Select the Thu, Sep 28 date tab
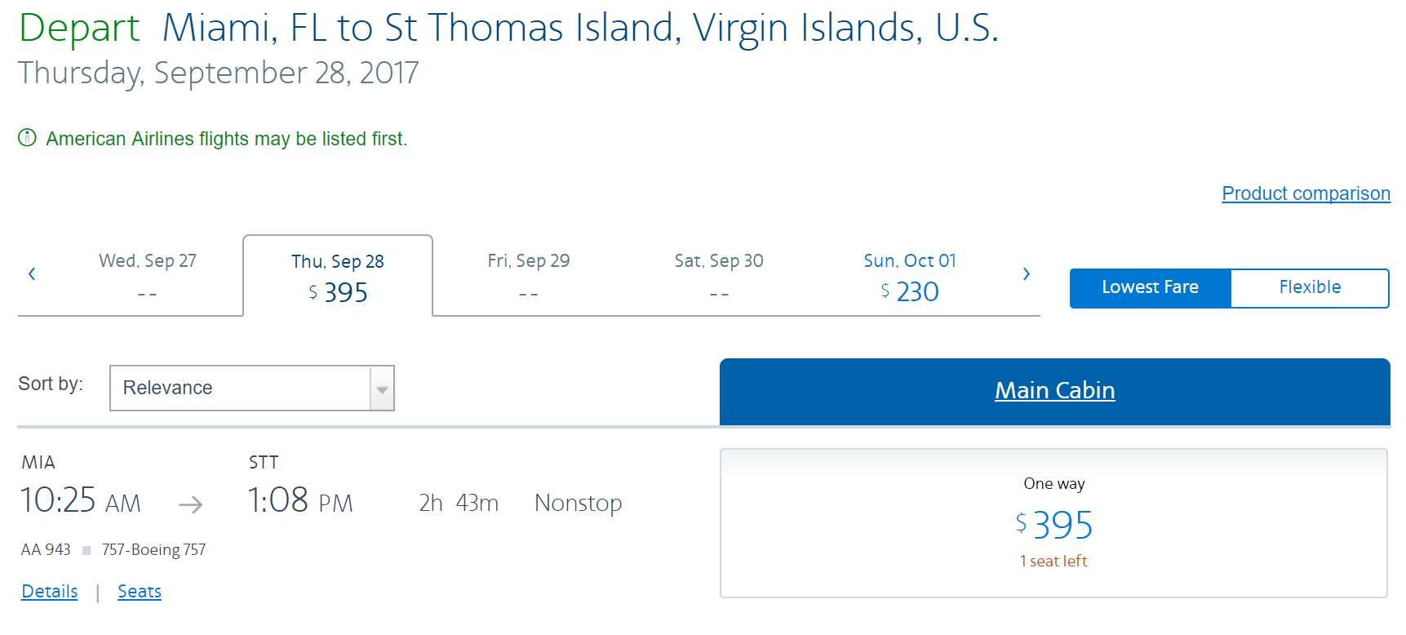 click(x=338, y=276)
